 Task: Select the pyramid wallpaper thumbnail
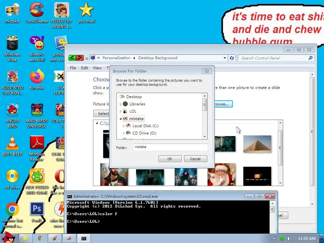point(257,144)
